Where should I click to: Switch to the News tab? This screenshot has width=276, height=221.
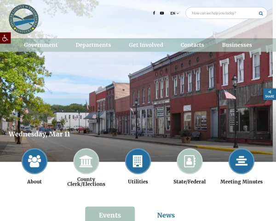pyautogui.click(x=166, y=215)
